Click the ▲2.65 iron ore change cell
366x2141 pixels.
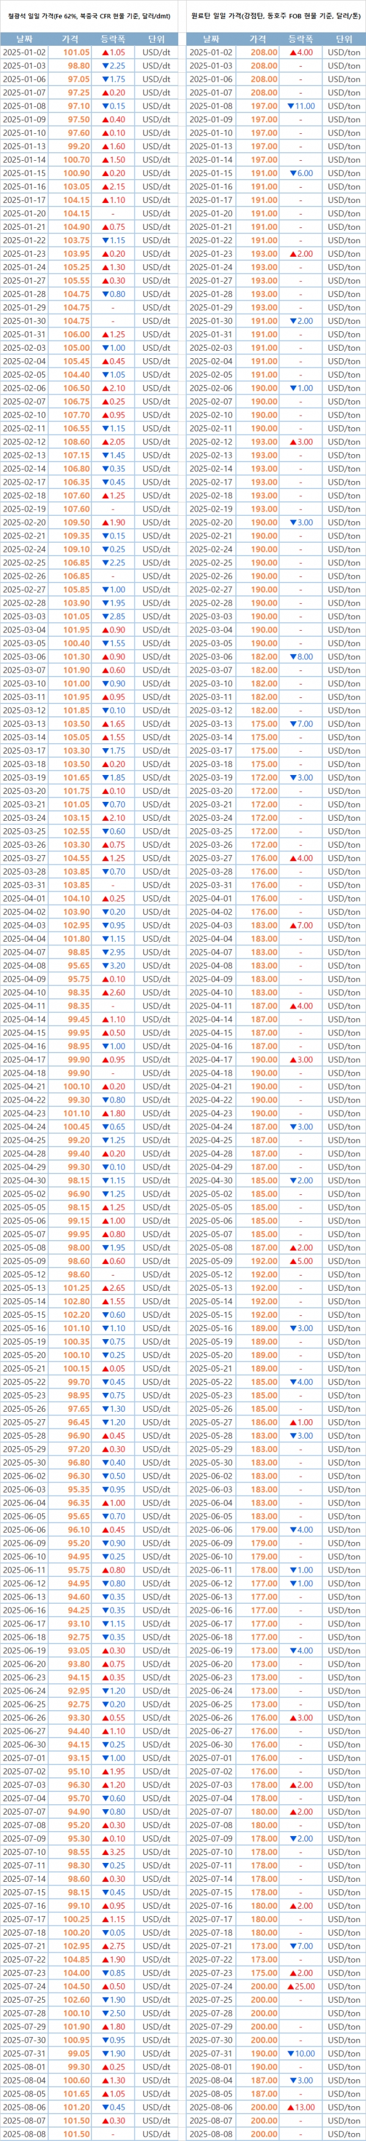coord(113,1288)
